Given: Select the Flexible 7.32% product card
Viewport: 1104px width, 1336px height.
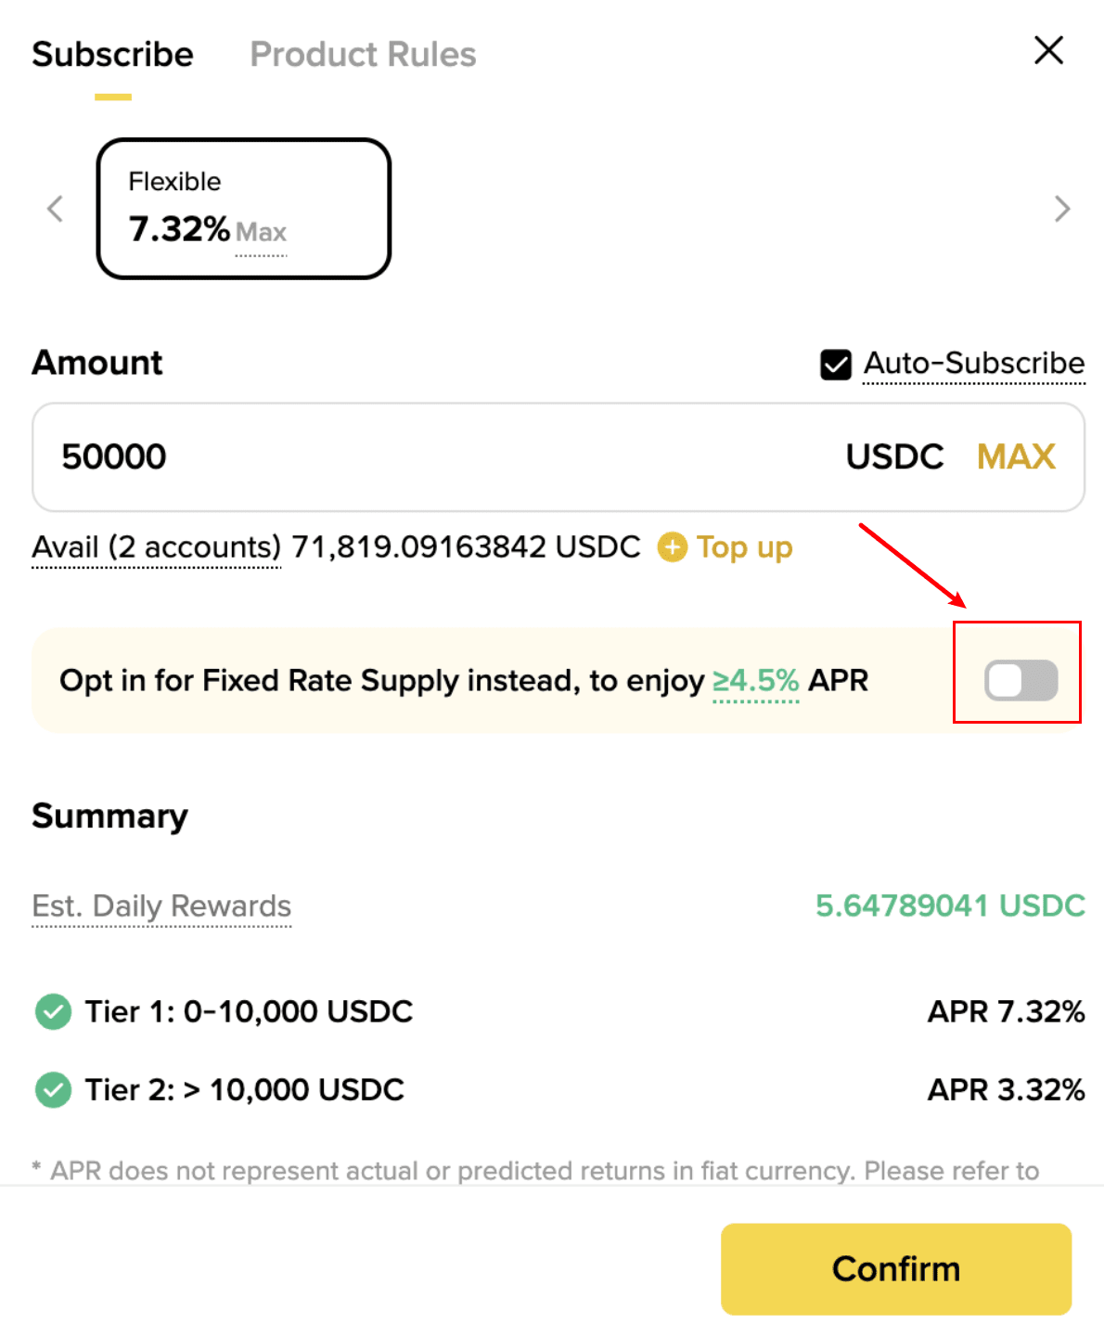Looking at the screenshot, I should pyautogui.click(x=243, y=209).
